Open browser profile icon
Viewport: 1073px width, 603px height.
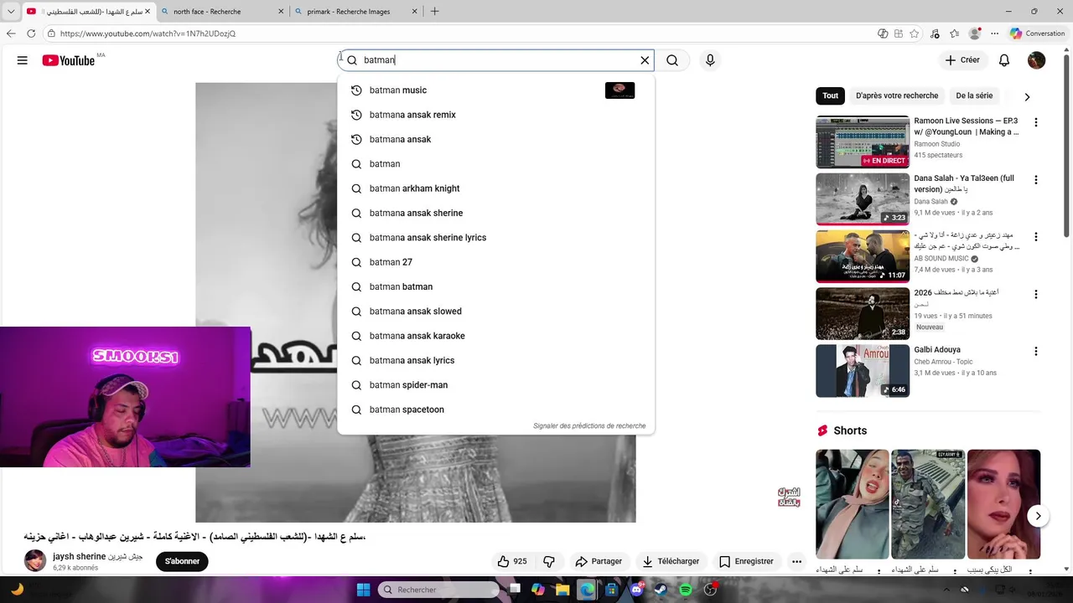pyautogui.click(x=974, y=33)
